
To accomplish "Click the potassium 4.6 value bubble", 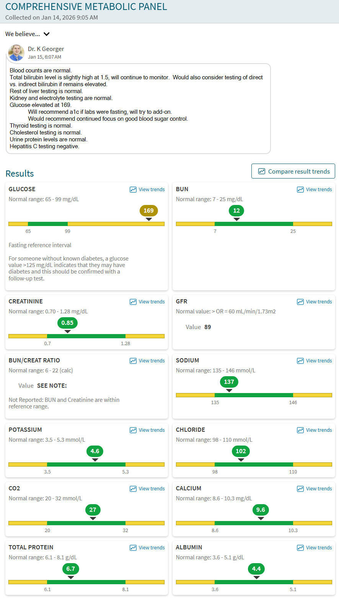I will pyautogui.click(x=95, y=451).
